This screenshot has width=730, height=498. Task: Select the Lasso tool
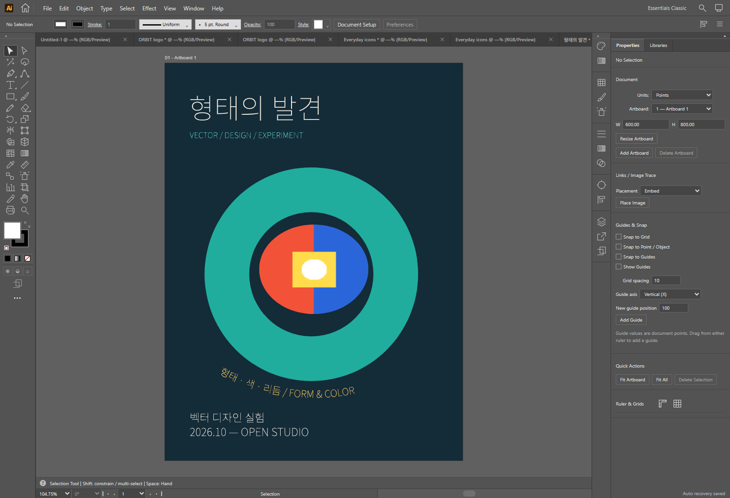click(25, 62)
